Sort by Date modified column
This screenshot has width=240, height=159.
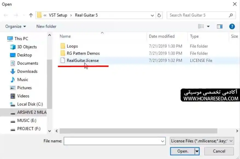pyautogui.click(x=162, y=36)
